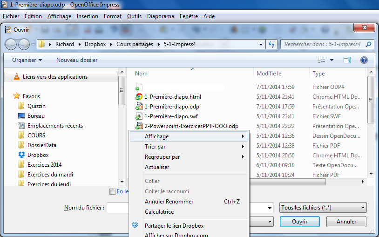Viewport: 379px width, 237px height.
Task: Open the Outils menu in Impress
Action: point(134,16)
